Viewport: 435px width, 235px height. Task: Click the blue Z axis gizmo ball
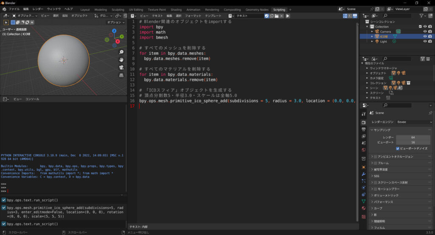pos(114,31)
